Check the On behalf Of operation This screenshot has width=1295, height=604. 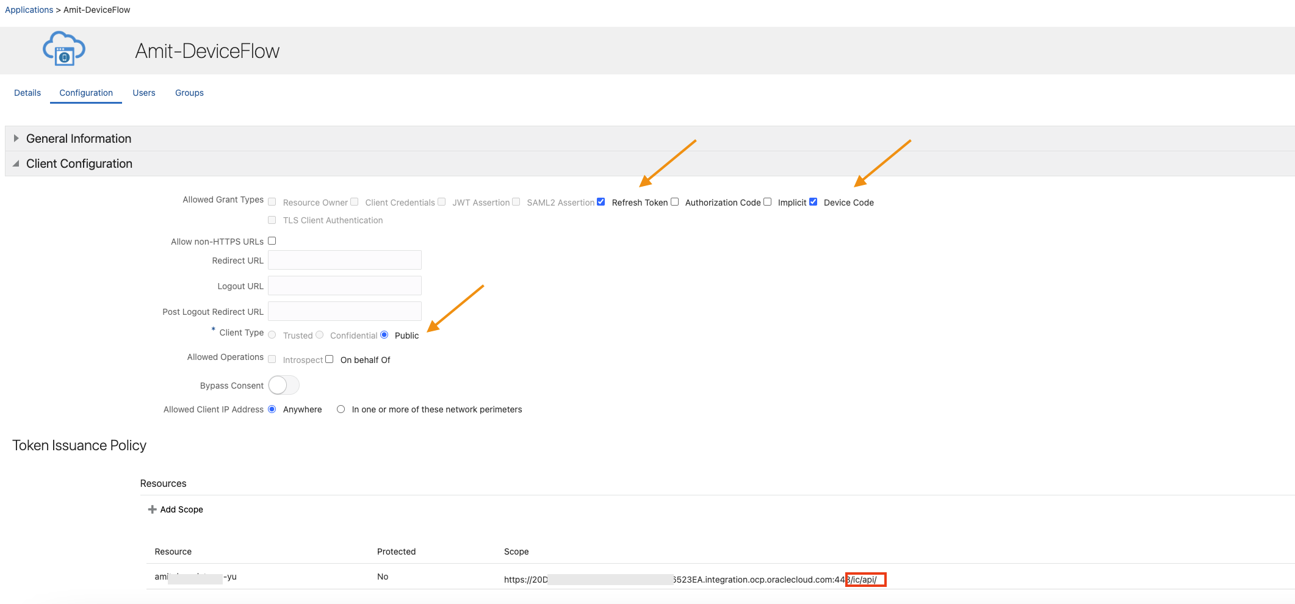pyautogui.click(x=329, y=359)
